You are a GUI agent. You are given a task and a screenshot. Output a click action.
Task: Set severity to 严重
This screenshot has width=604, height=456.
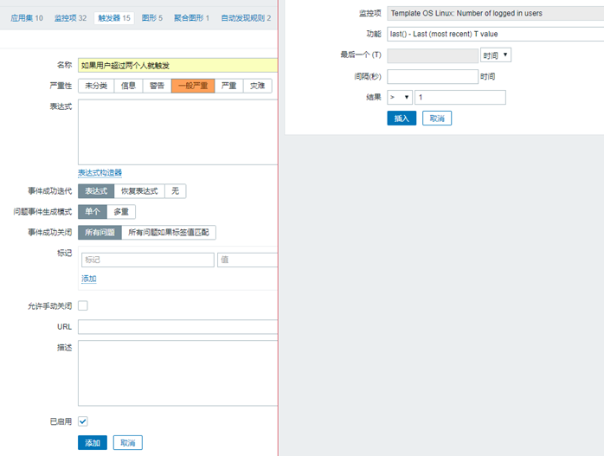click(x=228, y=86)
